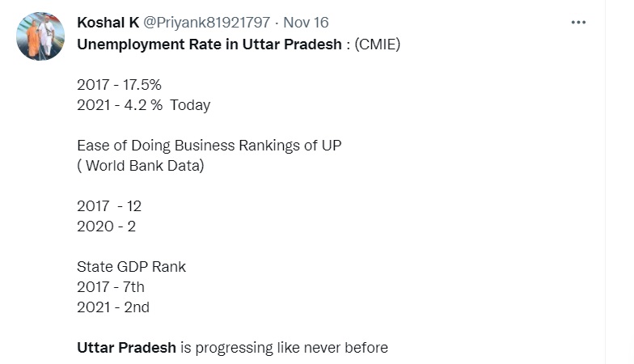Click the '2021 - 2nd' line
Image resolution: width=634 pixels, height=364 pixels.
point(113,307)
